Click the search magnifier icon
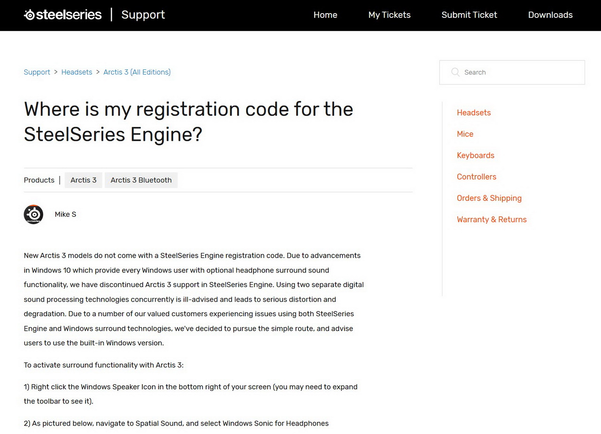Image resolution: width=601 pixels, height=434 pixels. [455, 72]
